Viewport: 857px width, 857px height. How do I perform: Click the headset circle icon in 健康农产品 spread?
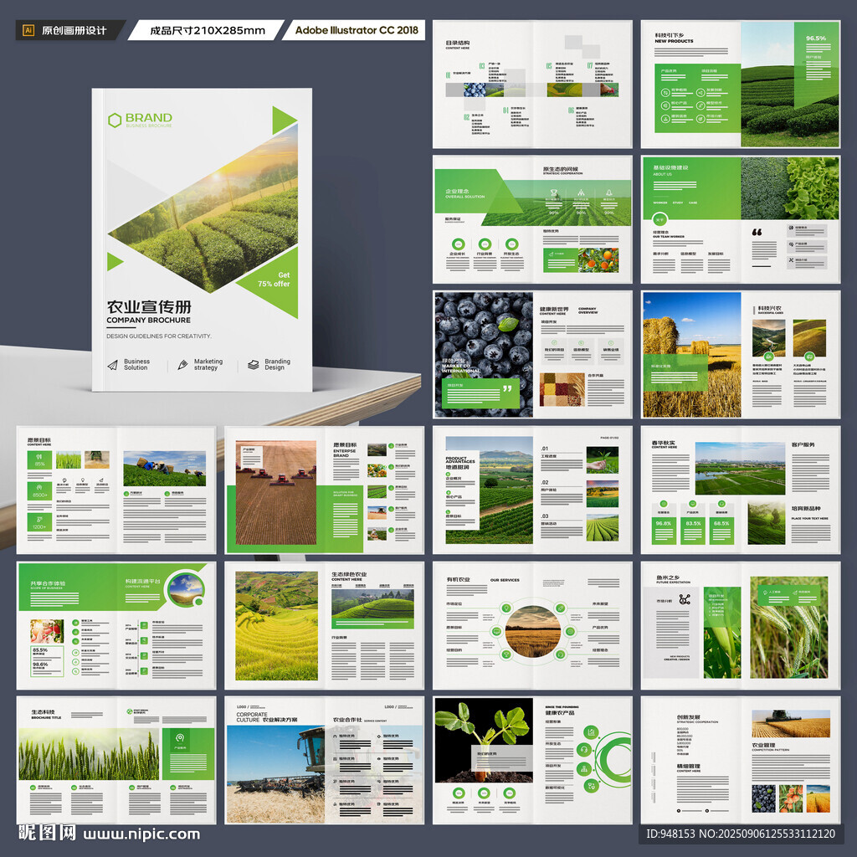click(x=583, y=750)
